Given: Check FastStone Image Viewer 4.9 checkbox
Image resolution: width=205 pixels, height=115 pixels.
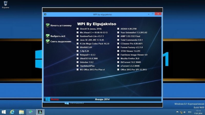Looking at the screenshot, I should (118, 55).
